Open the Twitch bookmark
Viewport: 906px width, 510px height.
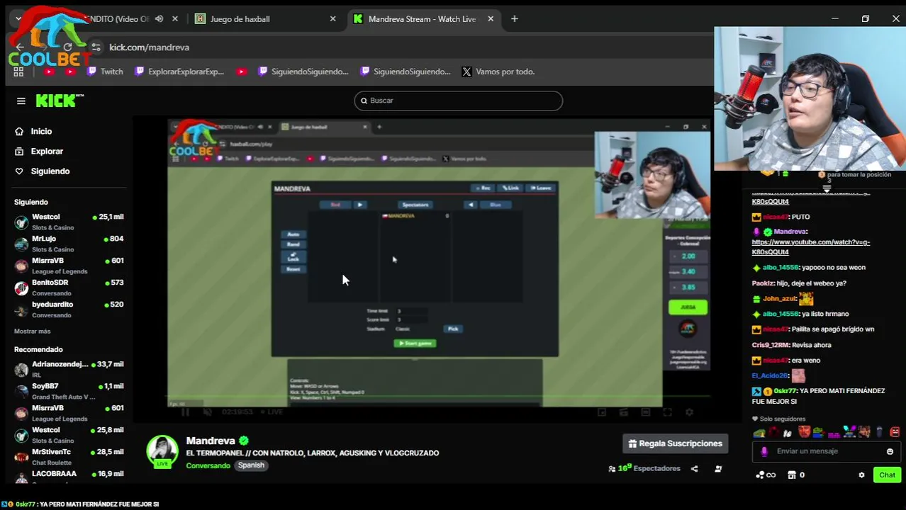point(105,72)
